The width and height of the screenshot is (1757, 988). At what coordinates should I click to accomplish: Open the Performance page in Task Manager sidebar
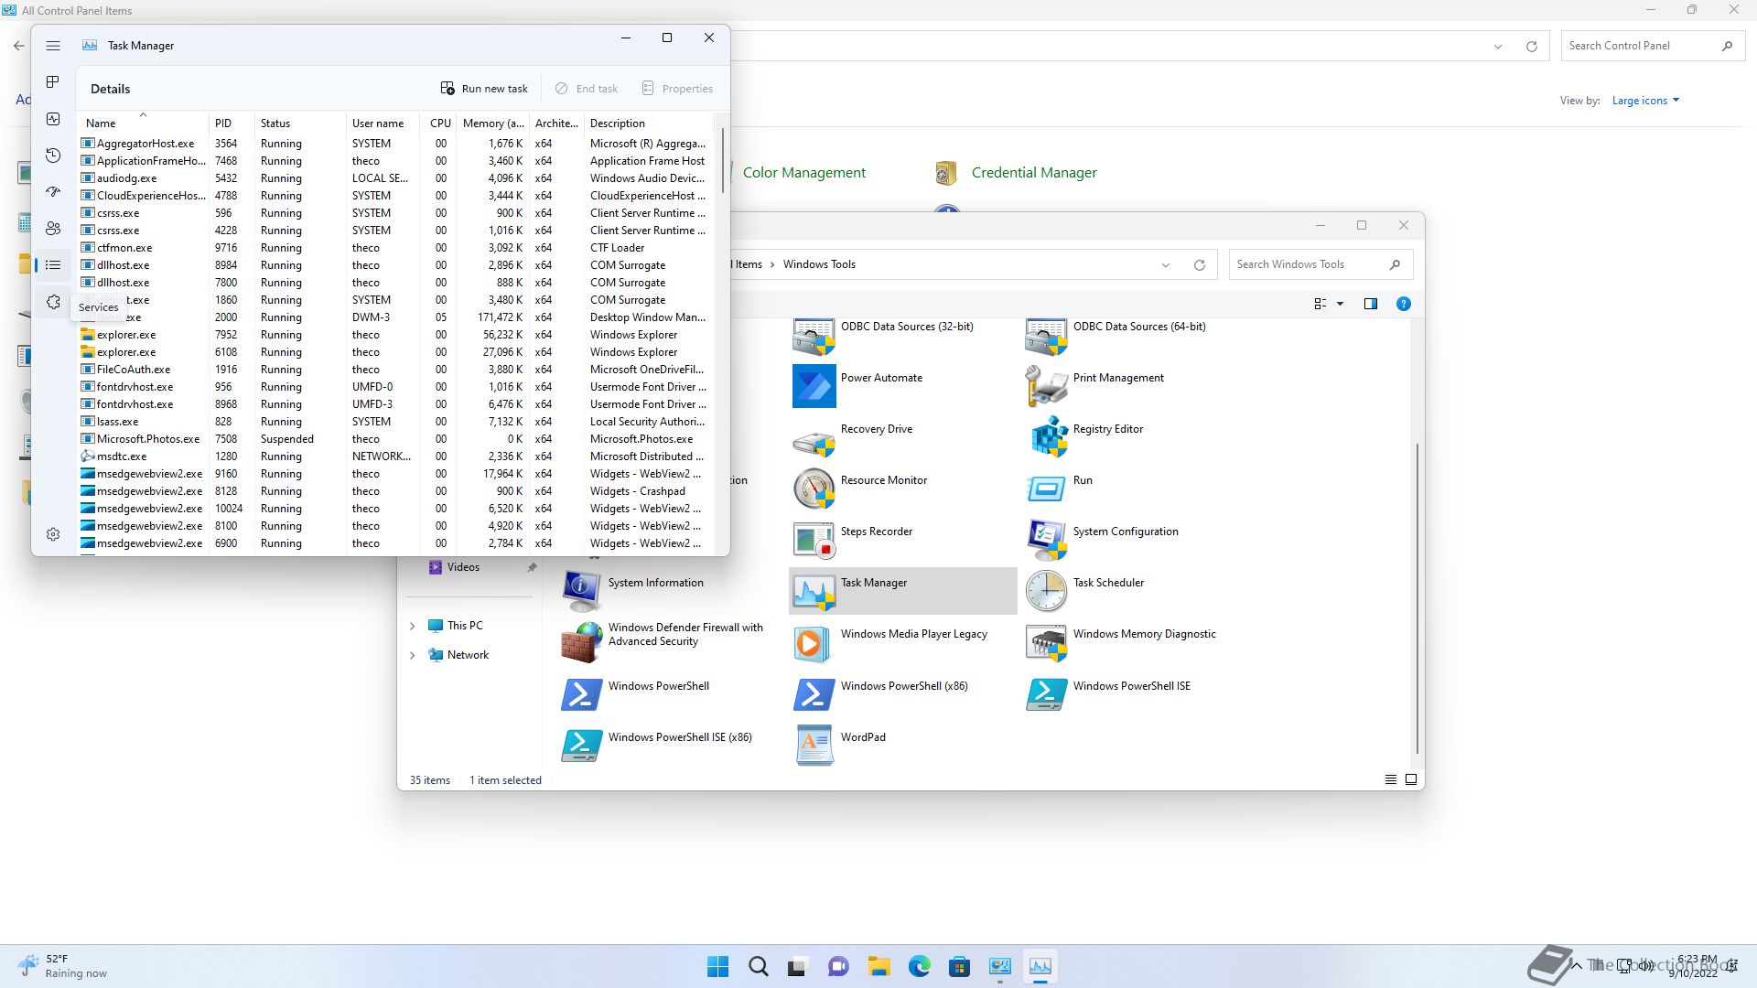click(53, 119)
